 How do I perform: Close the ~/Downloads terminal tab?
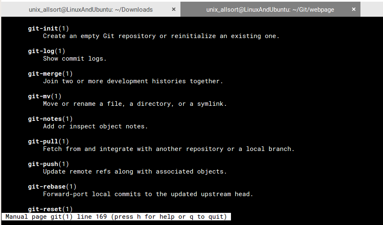174,9
